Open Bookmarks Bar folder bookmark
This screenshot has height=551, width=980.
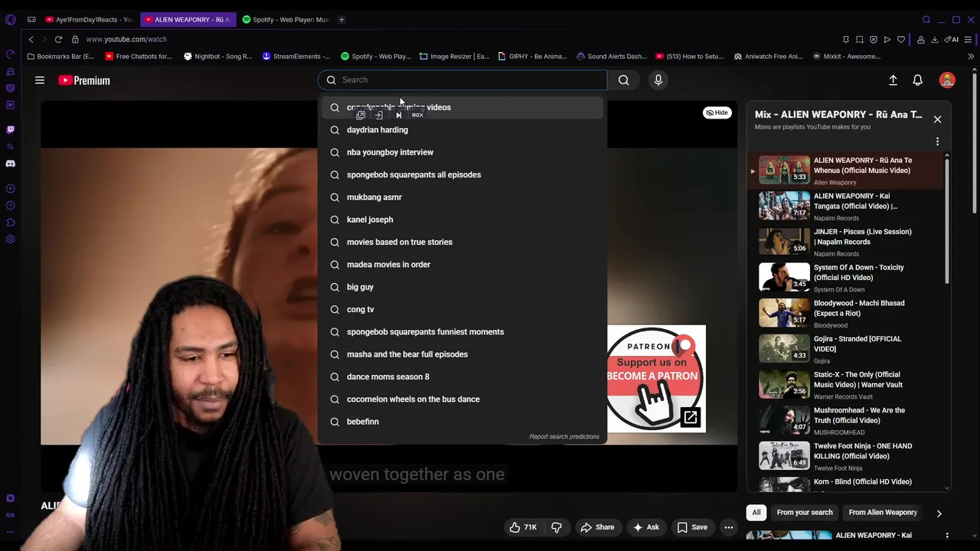(x=60, y=56)
